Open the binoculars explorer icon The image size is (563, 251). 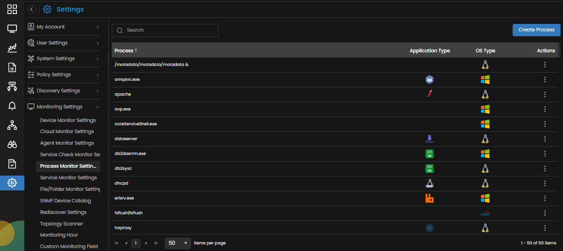(12, 145)
